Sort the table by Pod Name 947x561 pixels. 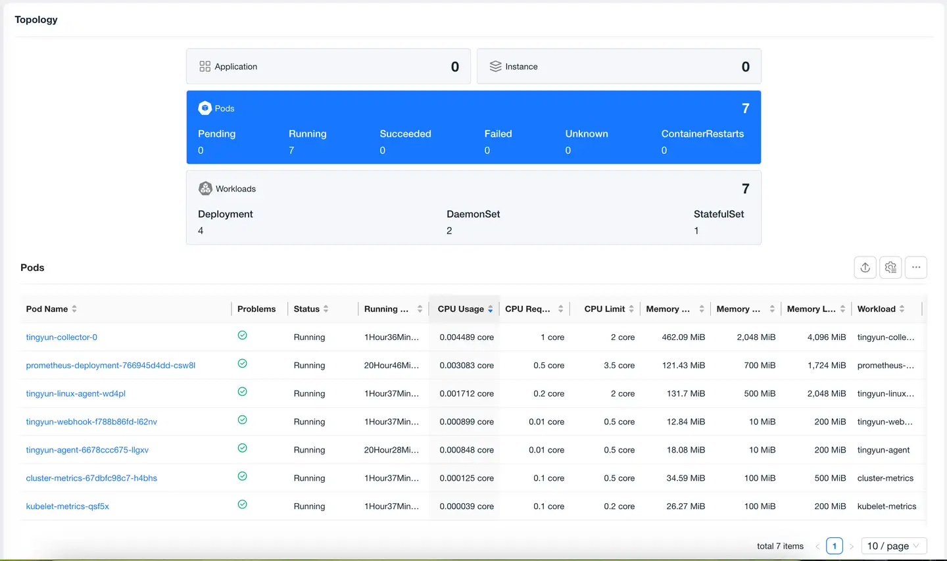74,309
